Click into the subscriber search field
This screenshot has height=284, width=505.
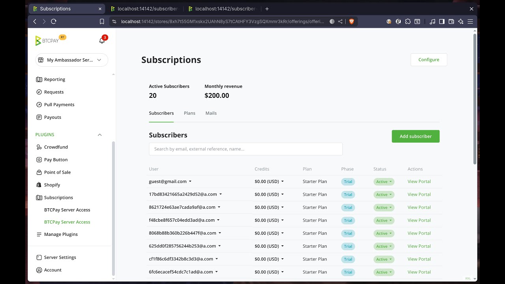pos(245,149)
